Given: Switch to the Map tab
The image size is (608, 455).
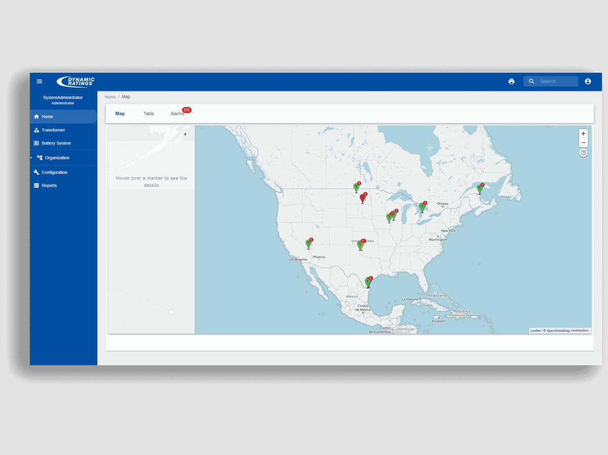Looking at the screenshot, I should pos(120,114).
